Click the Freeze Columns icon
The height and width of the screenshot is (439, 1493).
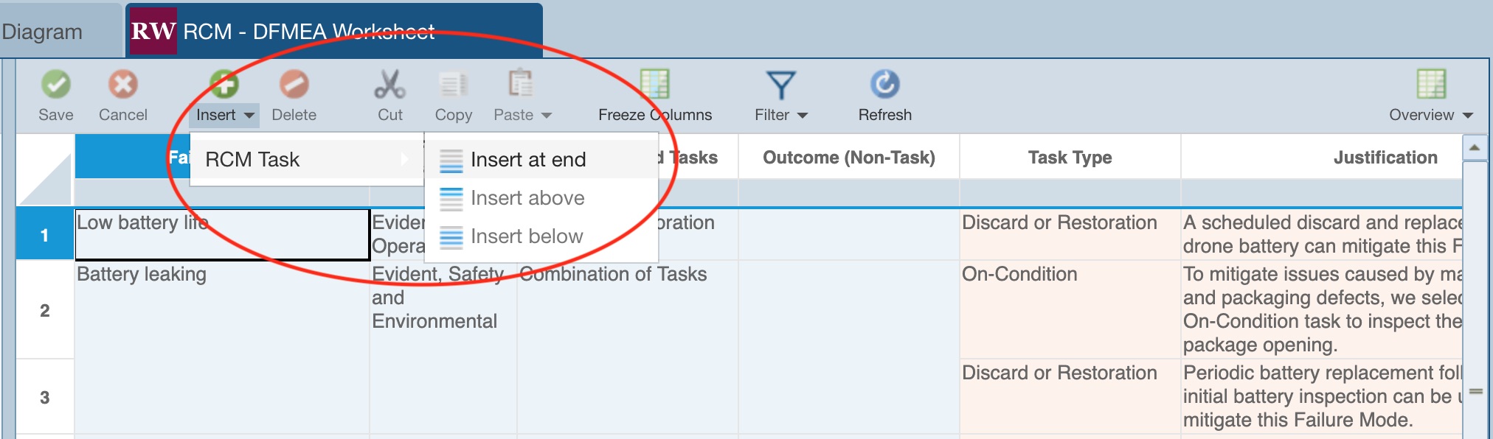(x=654, y=85)
